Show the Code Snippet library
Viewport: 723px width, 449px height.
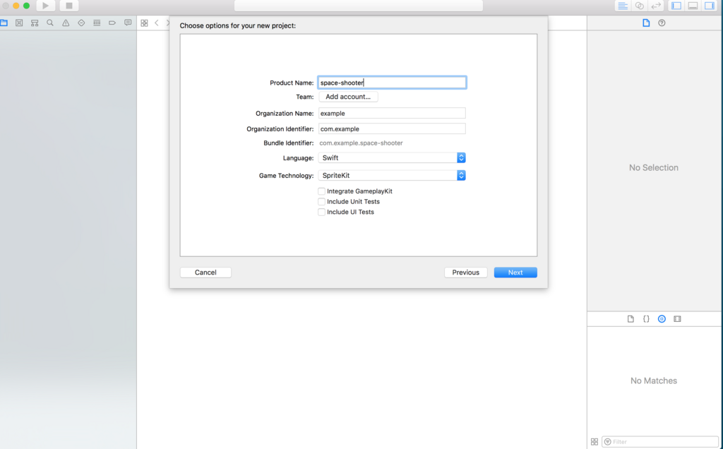coord(646,319)
